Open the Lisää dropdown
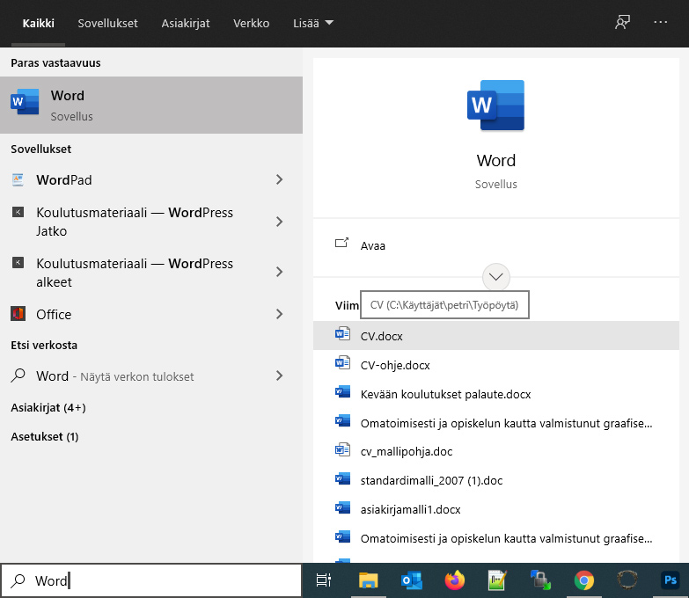Viewport: 689px width, 598px height. click(313, 23)
